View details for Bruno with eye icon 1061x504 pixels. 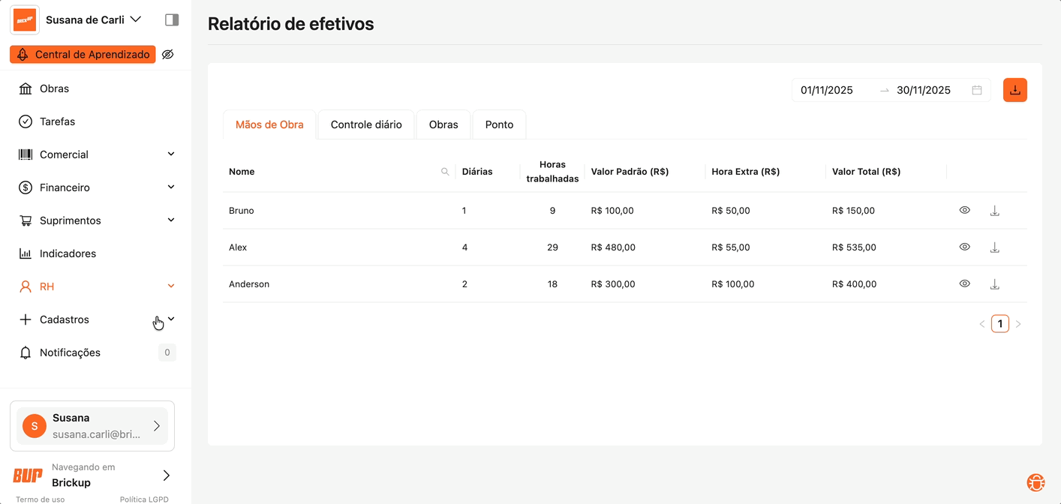coord(965,211)
